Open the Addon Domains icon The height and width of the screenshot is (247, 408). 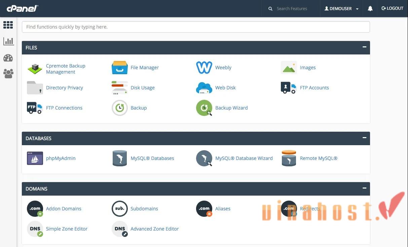tap(35, 209)
